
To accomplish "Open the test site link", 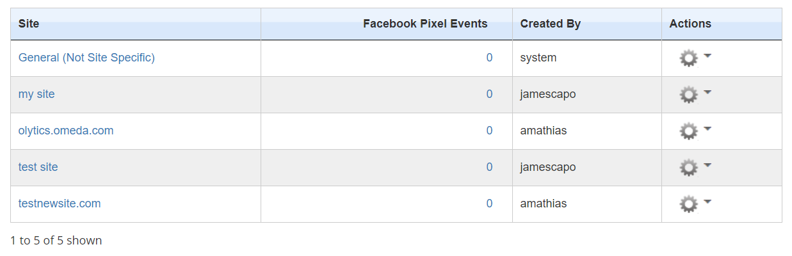I will tap(38, 167).
